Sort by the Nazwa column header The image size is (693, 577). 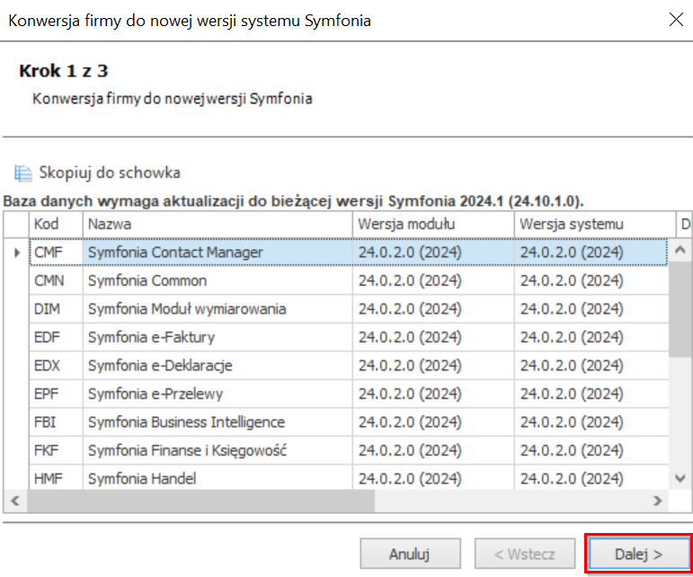tap(218, 225)
